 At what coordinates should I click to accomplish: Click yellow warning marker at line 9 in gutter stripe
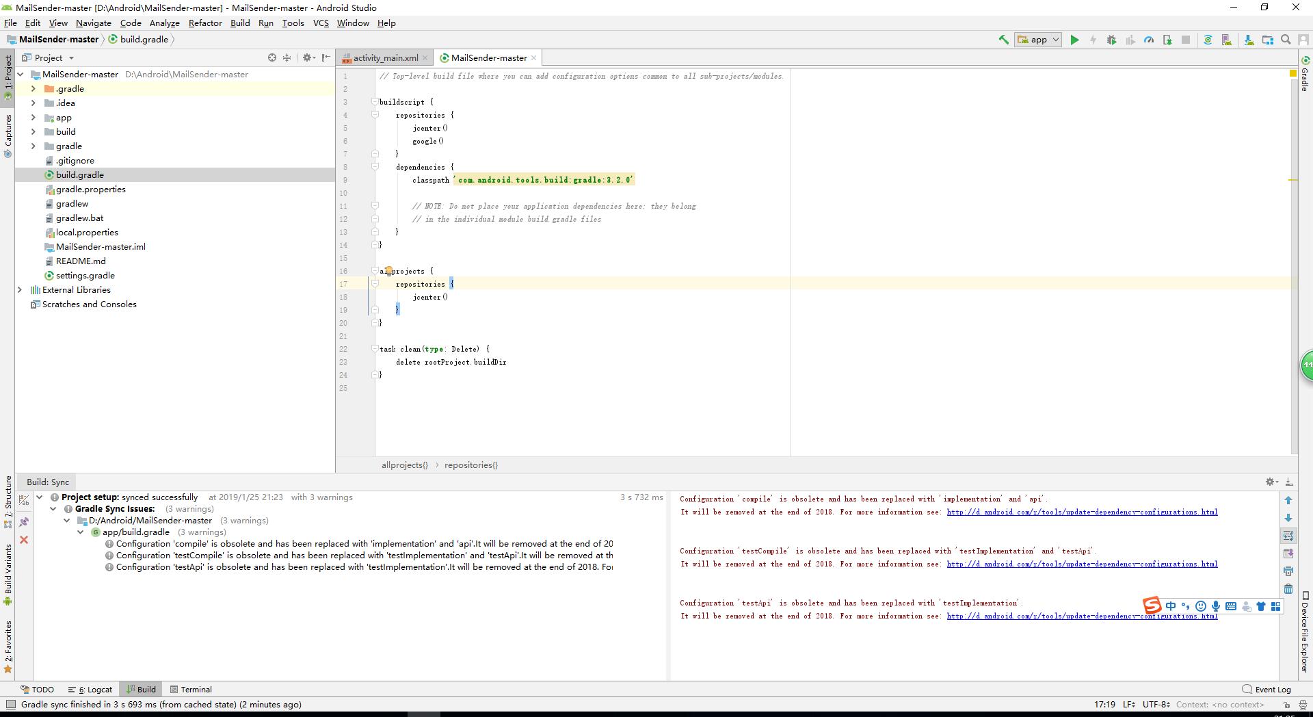pos(1292,180)
